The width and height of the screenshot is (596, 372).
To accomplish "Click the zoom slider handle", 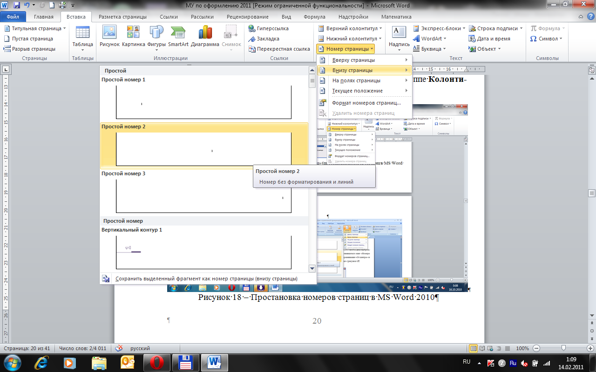I will (564, 348).
